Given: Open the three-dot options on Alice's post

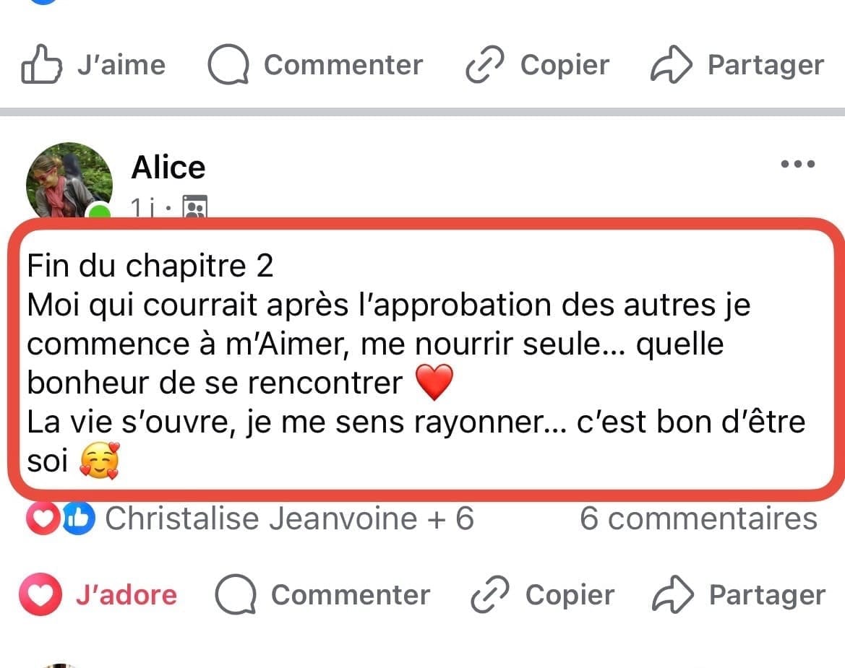Looking at the screenshot, I should pos(798,165).
